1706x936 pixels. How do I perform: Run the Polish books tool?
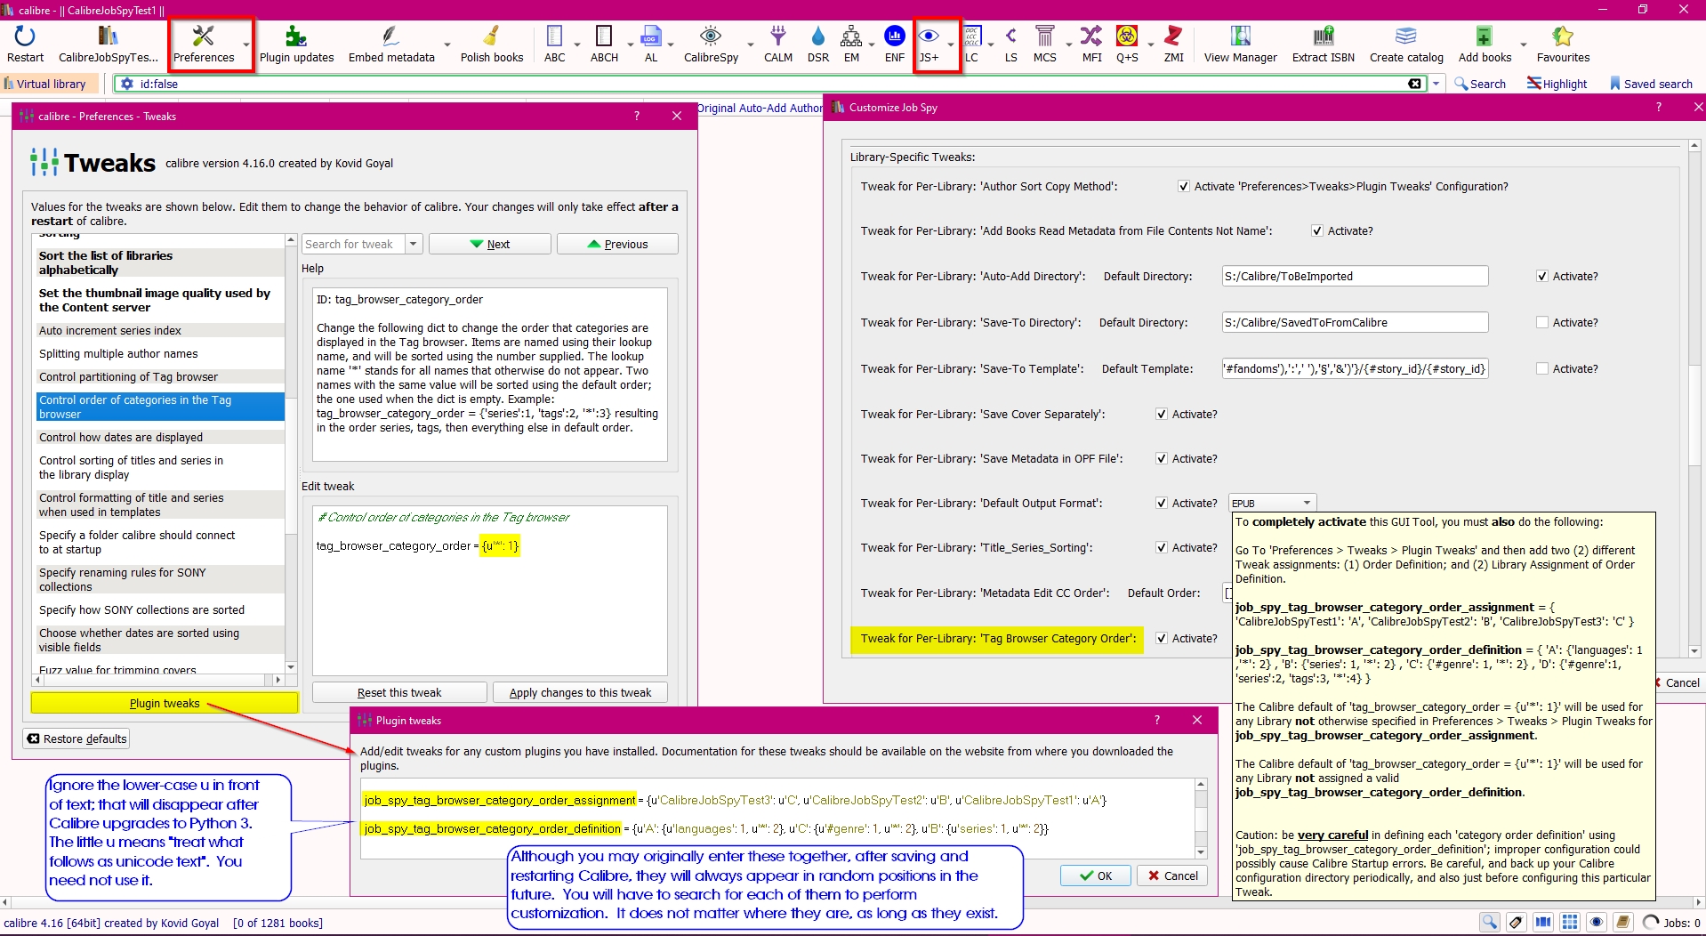(x=492, y=44)
